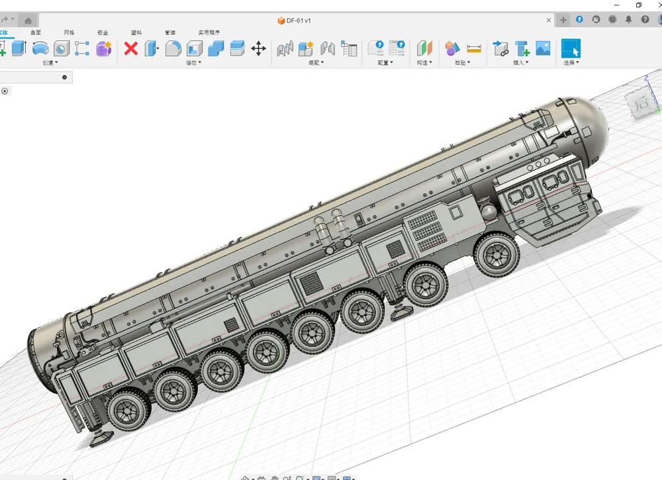
Task: Switch to the 管理 tab
Action: click(x=169, y=32)
